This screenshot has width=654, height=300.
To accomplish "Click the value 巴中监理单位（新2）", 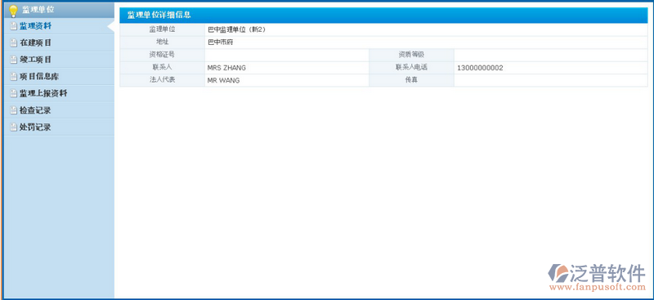I will [236, 29].
